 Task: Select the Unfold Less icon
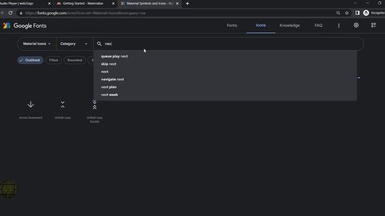pos(63,104)
